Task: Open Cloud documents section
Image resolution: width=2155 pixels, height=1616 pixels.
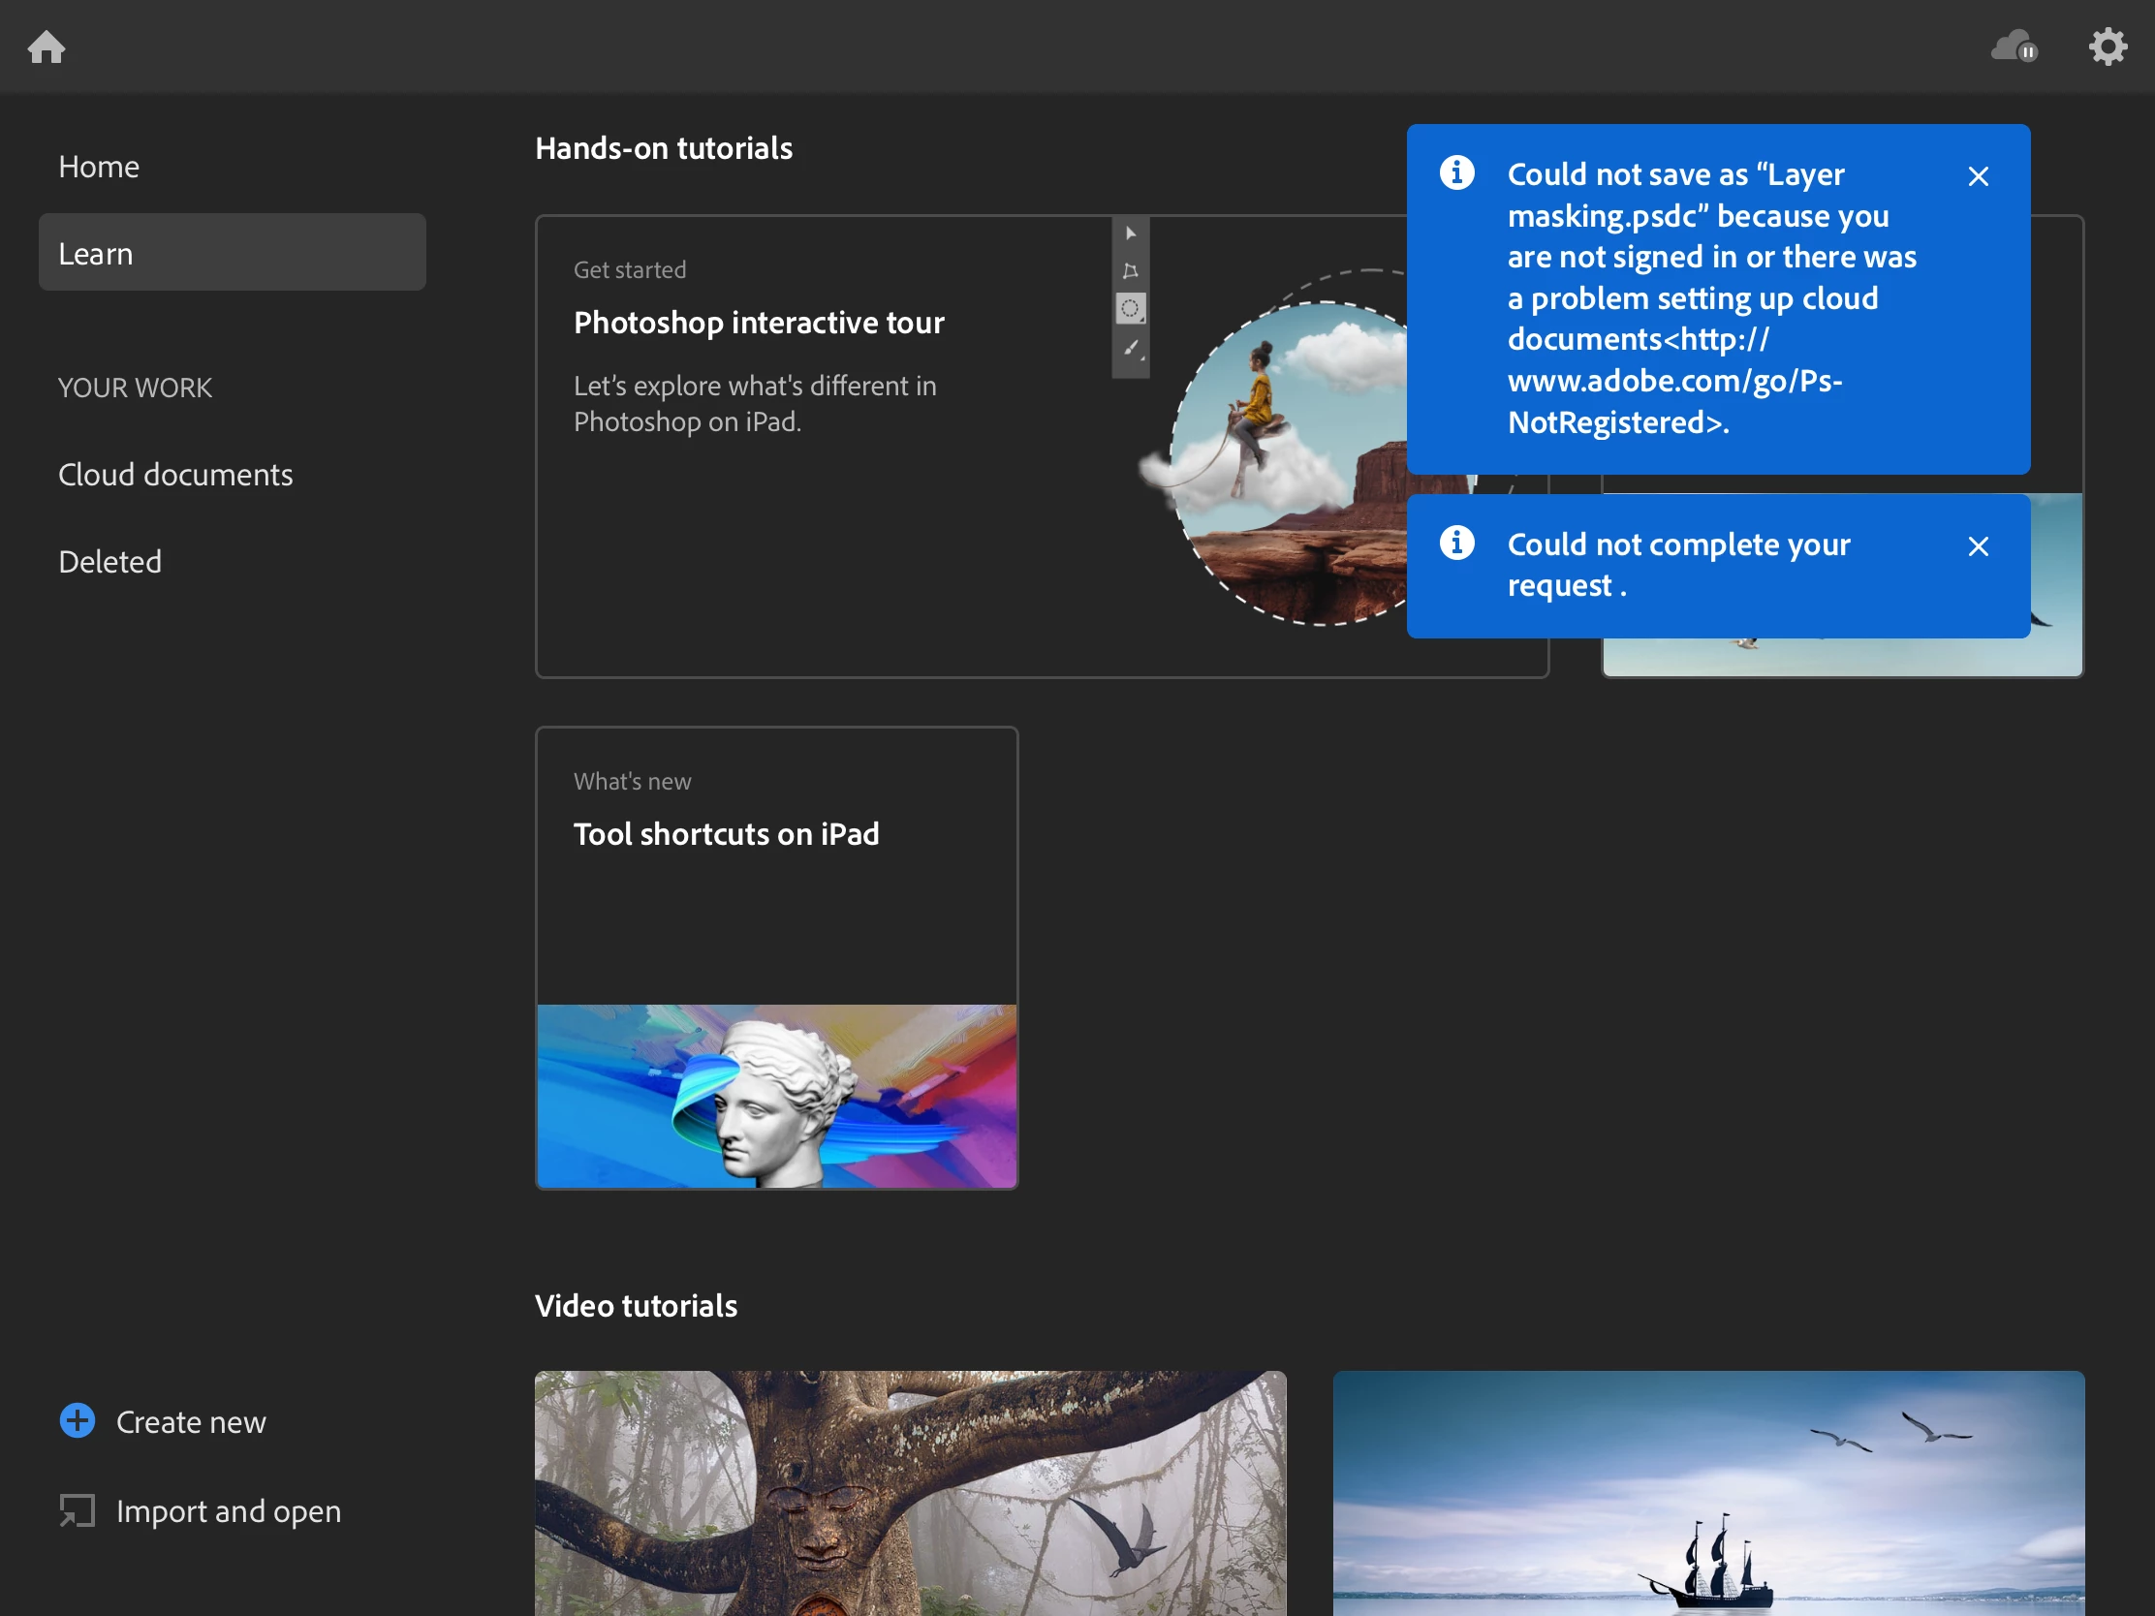Action: pyautogui.click(x=175, y=475)
